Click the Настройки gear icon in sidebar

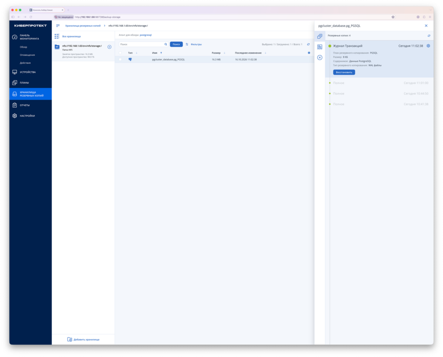tap(15, 116)
